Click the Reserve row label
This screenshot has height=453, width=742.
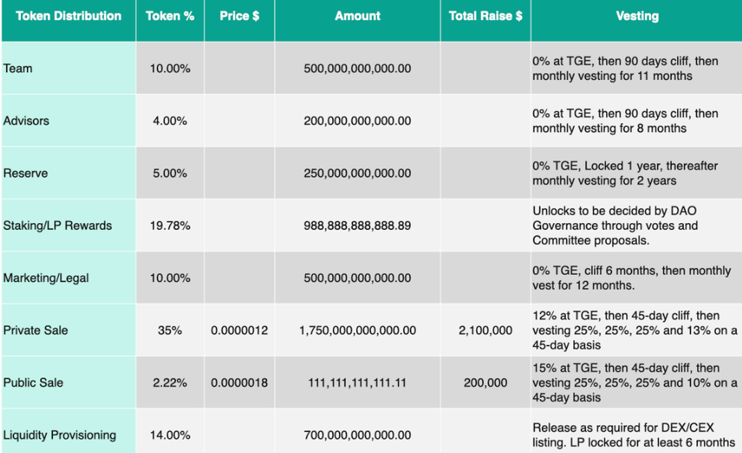click(x=25, y=174)
